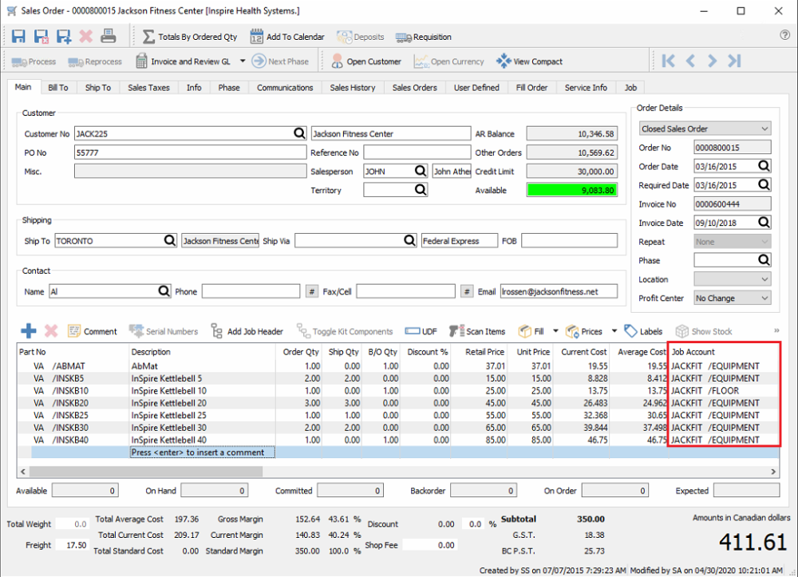Switch to the Sales Taxes tab

(148, 88)
